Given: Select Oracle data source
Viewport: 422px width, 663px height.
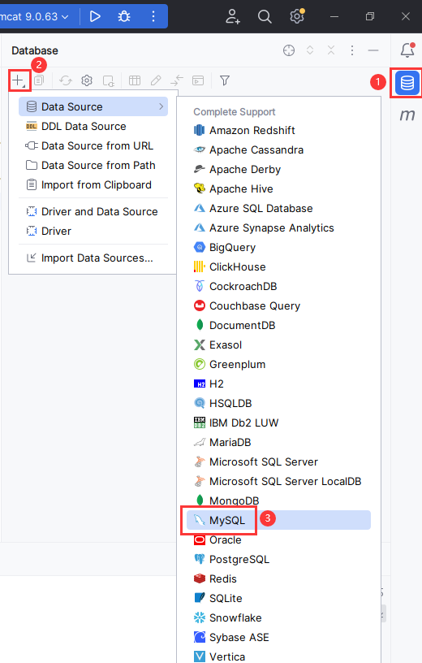Looking at the screenshot, I should pyautogui.click(x=279, y=539).
